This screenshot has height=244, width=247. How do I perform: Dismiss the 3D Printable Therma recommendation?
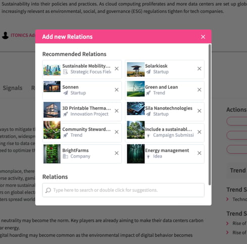[x=117, y=111]
